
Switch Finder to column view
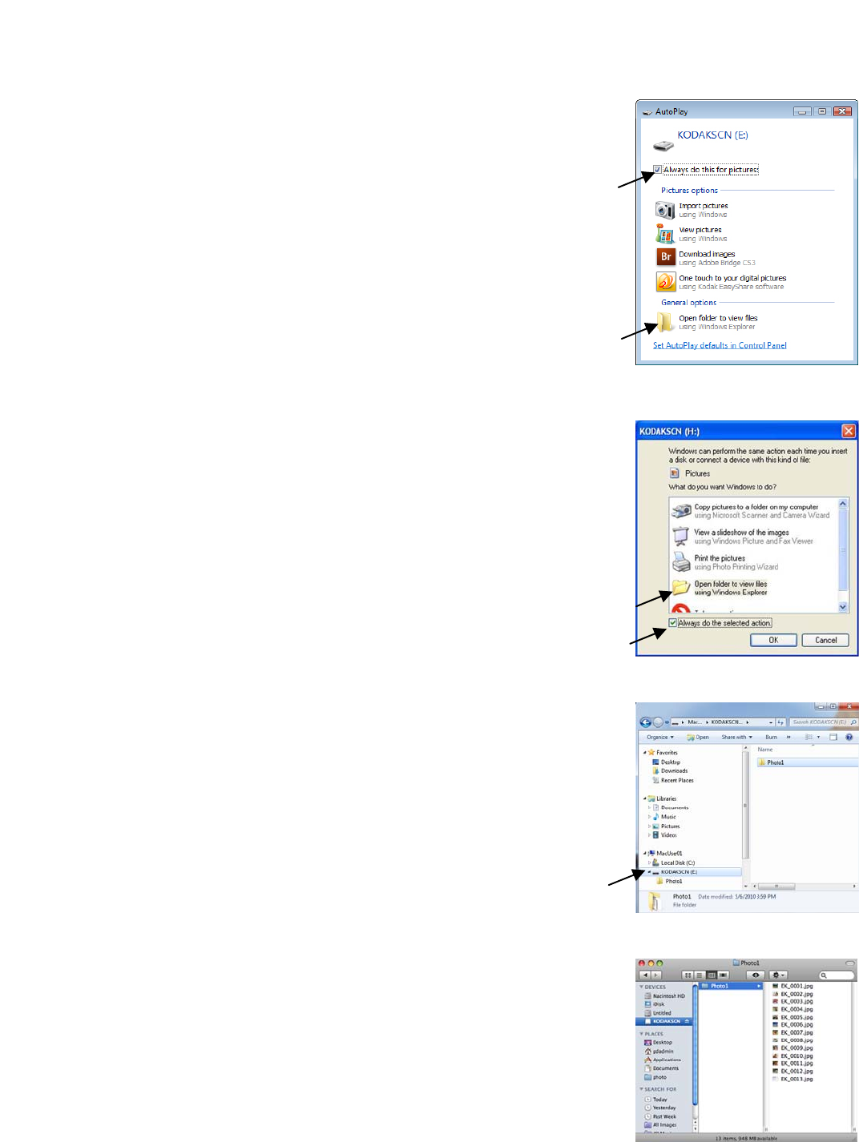click(711, 975)
